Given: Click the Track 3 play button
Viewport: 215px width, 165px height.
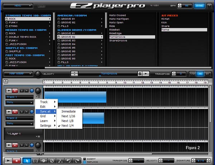Looking at the screenshot, I should pyautogui.click(x=9, y=145).
